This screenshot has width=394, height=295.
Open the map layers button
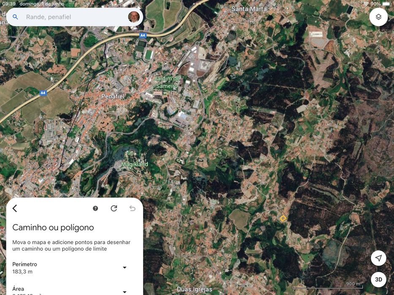378,17
